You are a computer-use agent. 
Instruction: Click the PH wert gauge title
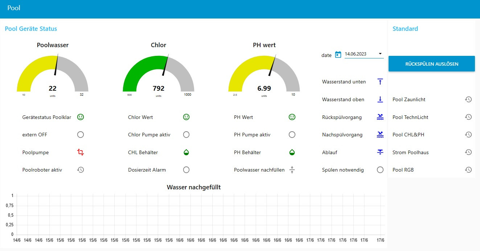point(264,45)
